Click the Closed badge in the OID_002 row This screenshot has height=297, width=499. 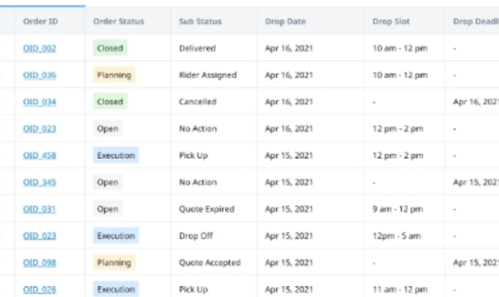[109, 48]
